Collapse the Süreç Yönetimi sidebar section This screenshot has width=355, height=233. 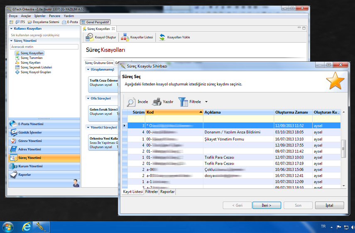(12, 41)
